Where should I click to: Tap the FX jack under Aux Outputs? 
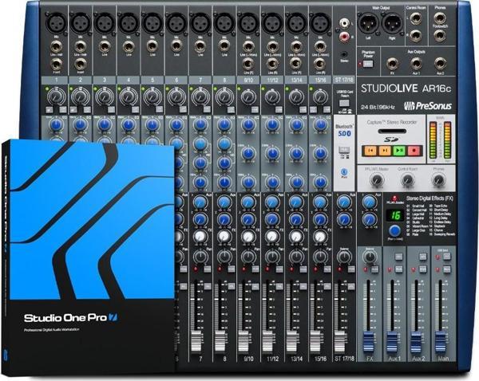click(392, 64)
